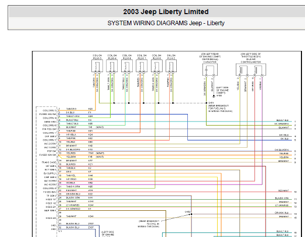
Task: Select the Coil On Plug 4 component symbol
Action: point(112,66)
